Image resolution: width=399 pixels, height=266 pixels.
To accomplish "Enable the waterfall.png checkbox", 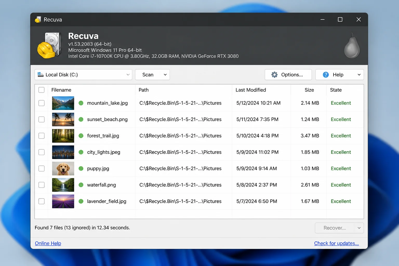I will coord(42,185).
